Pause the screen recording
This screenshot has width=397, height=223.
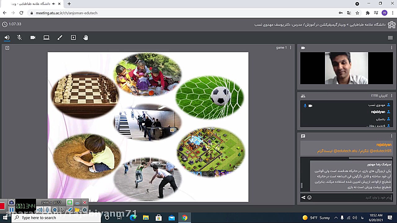[x=11, y=210]
